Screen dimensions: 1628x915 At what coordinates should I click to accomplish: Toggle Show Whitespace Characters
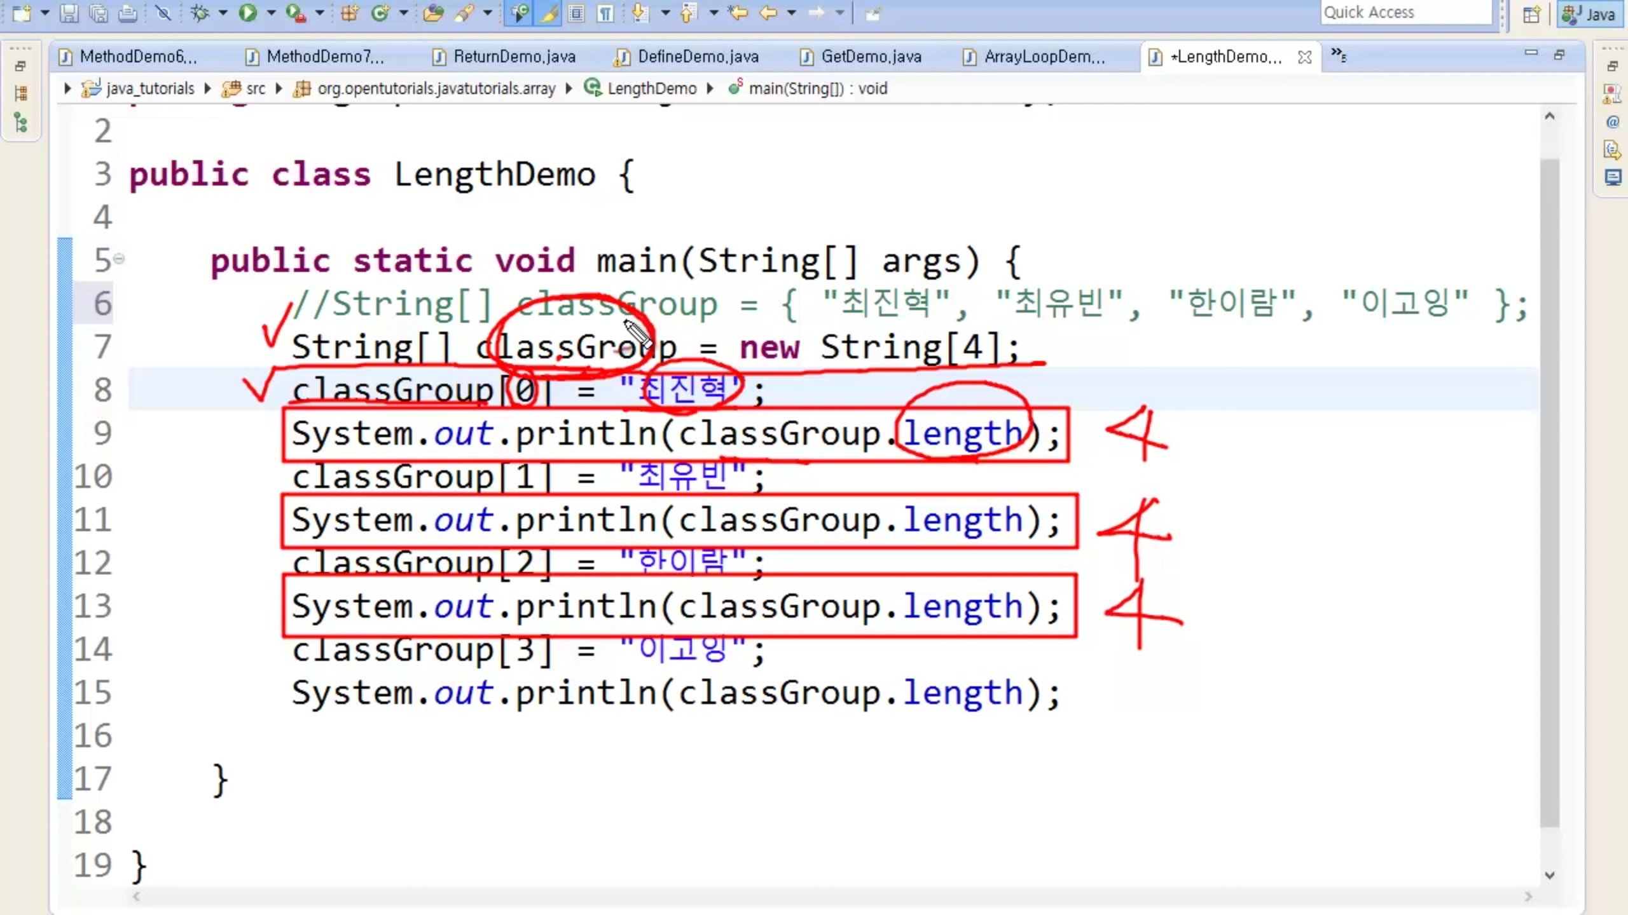pos(606,13)
